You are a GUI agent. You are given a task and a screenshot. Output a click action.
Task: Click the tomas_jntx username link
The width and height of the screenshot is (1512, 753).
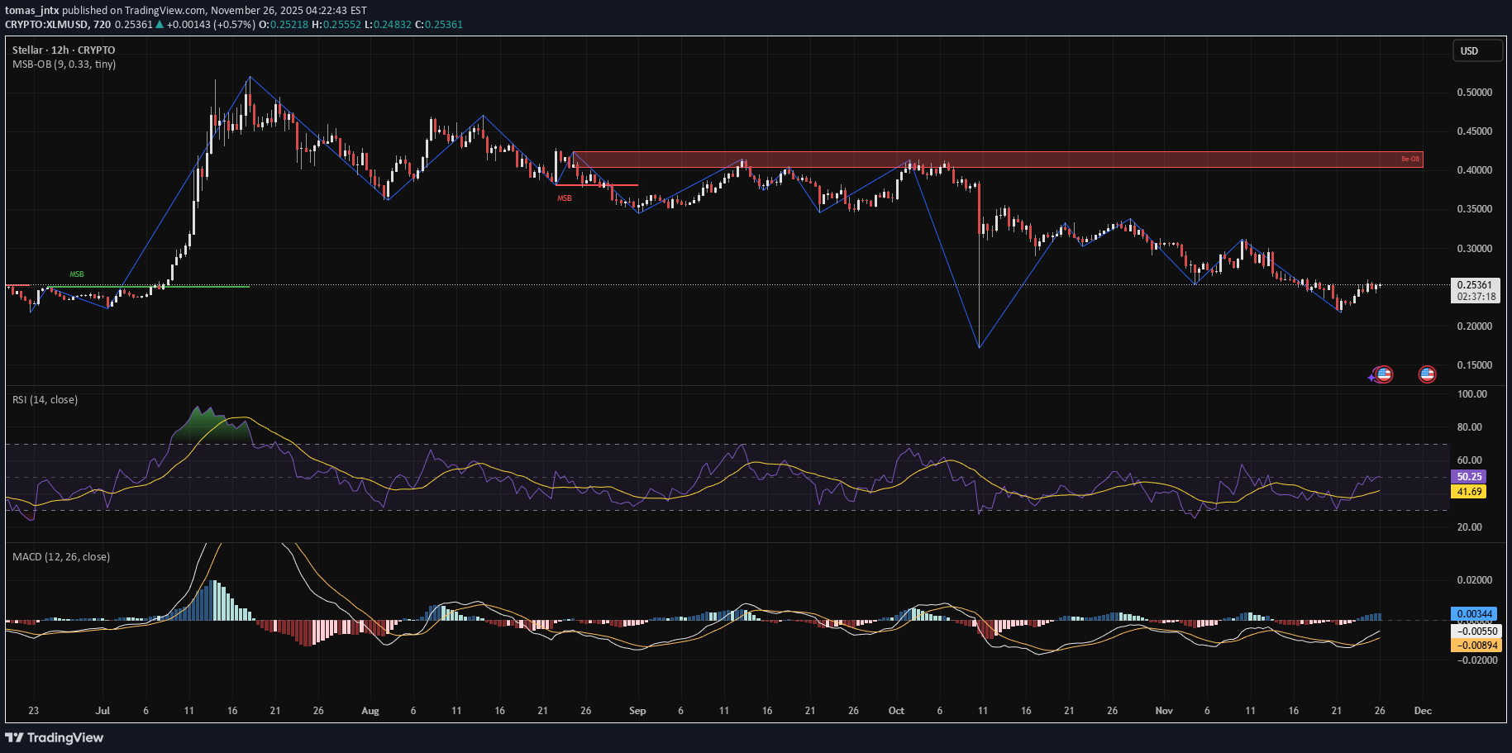pos(31,11)
